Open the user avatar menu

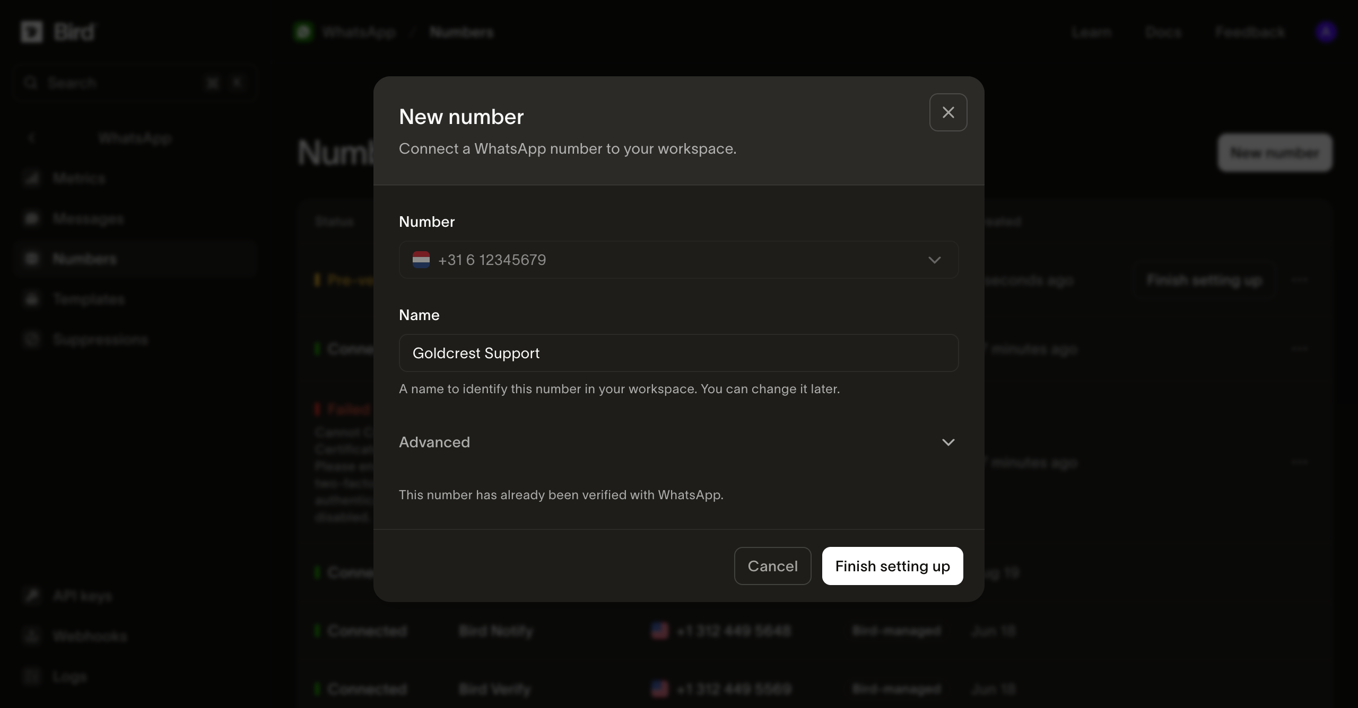(1326, 32)
